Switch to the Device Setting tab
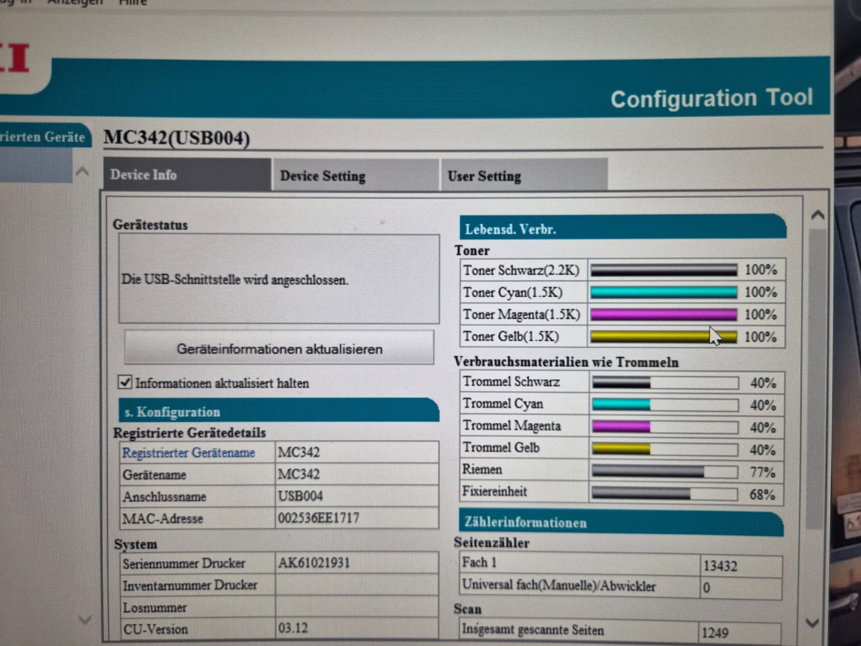 355,176
